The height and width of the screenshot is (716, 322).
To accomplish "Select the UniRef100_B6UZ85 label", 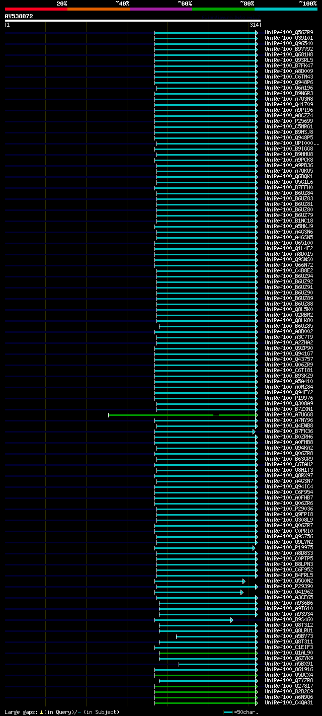I will click(289, 326).
